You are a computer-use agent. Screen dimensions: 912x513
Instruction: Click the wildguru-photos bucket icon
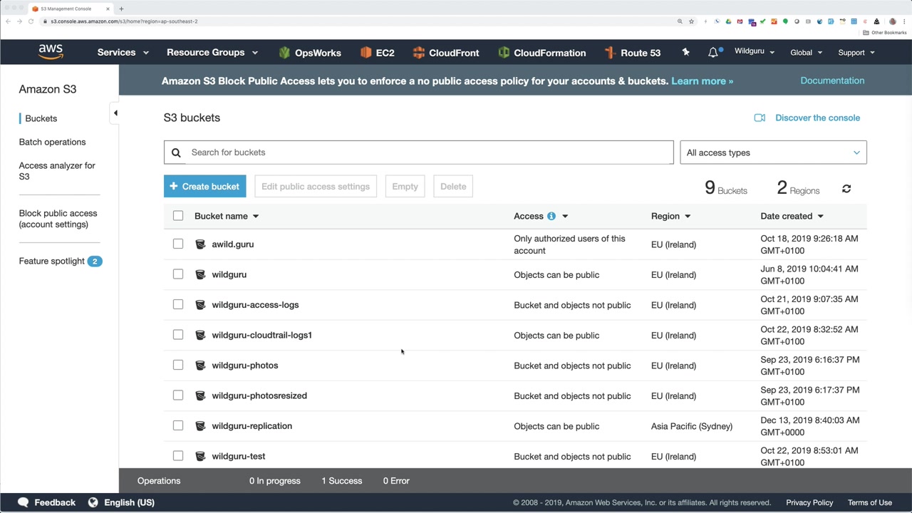click(200, 366)
